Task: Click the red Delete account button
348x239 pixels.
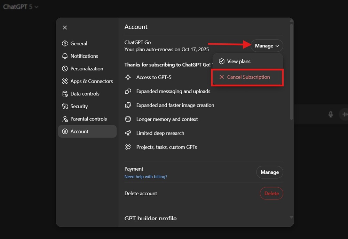Action: click(271, 194)
